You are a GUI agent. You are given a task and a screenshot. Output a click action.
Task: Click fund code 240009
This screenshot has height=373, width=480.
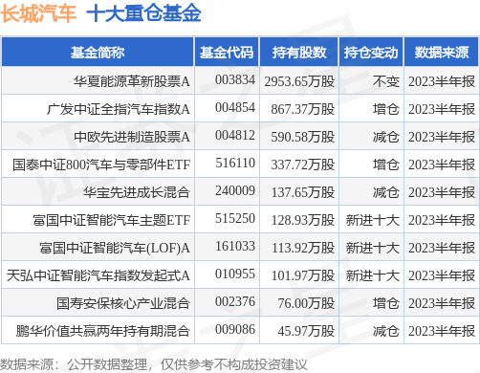pyautogui.click(x=235, y=190)
